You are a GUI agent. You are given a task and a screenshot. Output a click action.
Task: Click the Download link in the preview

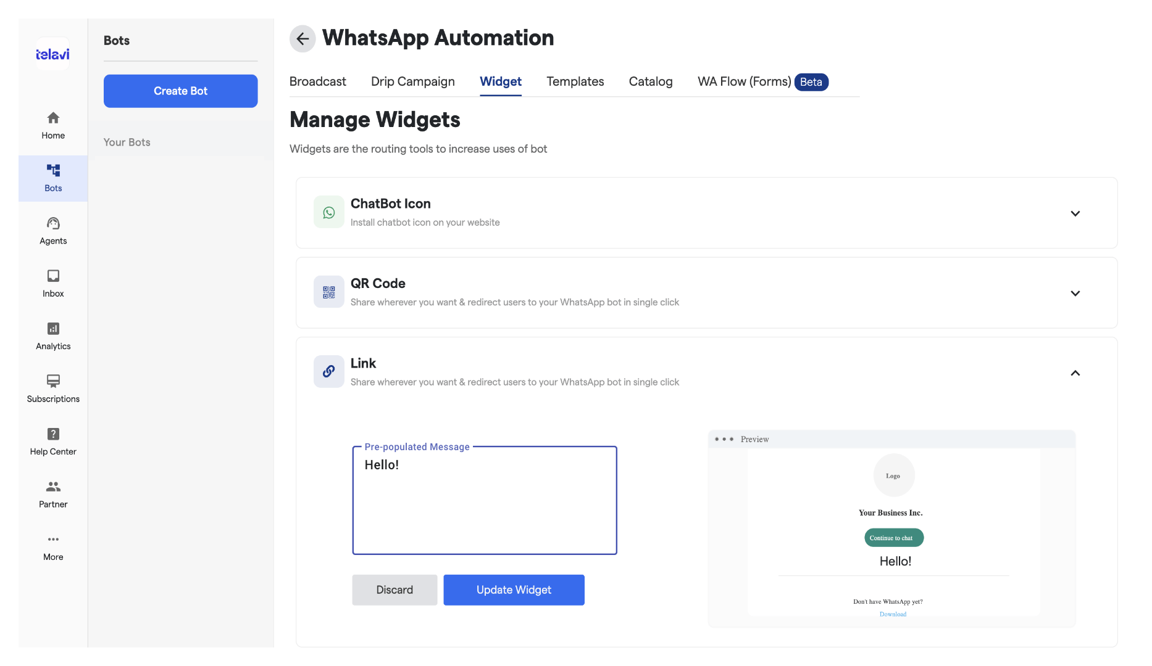tap(893, 614)
